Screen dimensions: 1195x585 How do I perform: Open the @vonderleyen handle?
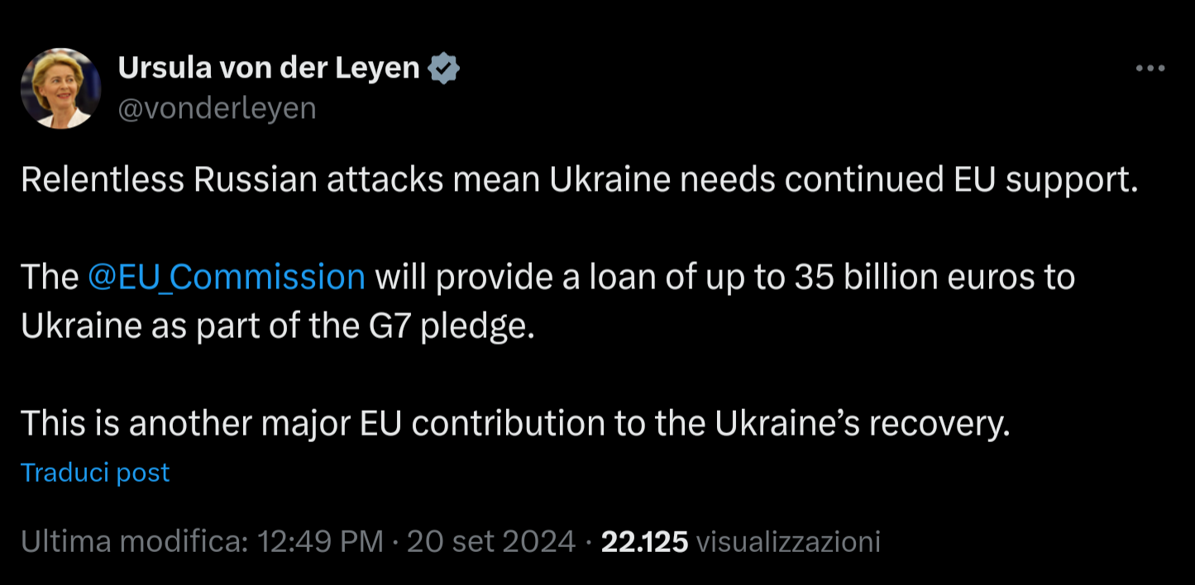click(217, 107)
